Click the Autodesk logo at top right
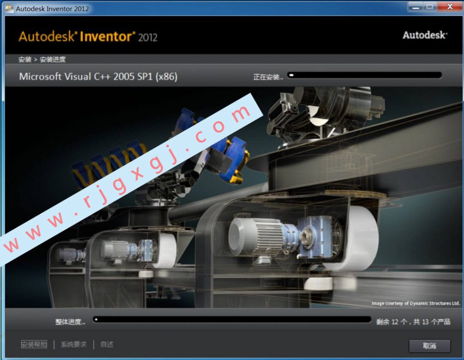464x360 pixels. (425, 35)
